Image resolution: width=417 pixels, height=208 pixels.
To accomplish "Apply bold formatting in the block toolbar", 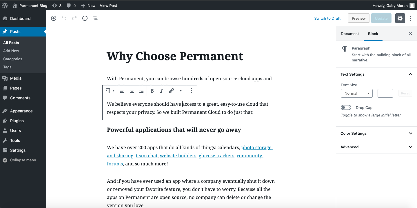I will (x=152, y=90).
